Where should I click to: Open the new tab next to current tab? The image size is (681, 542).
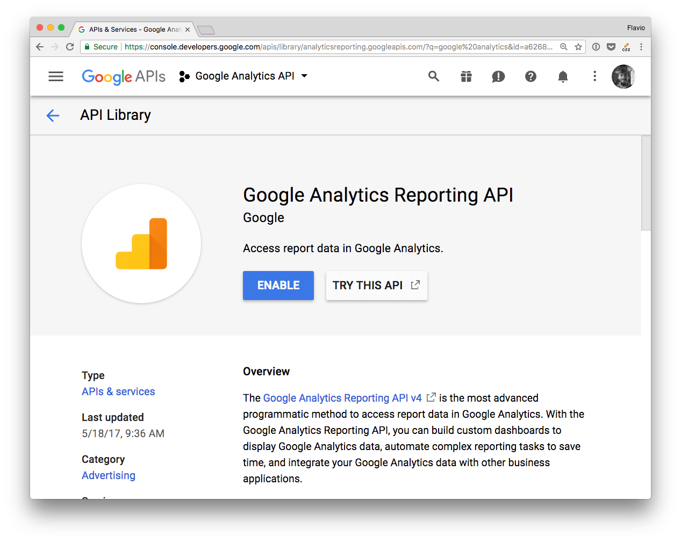[206, 30]
